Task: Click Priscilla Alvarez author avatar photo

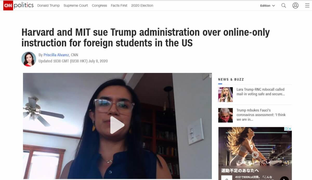Action: click(29, 59)
